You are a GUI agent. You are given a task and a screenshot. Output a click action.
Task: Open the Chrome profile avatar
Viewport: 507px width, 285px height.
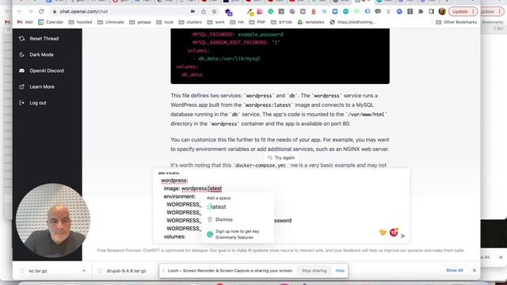442,12
